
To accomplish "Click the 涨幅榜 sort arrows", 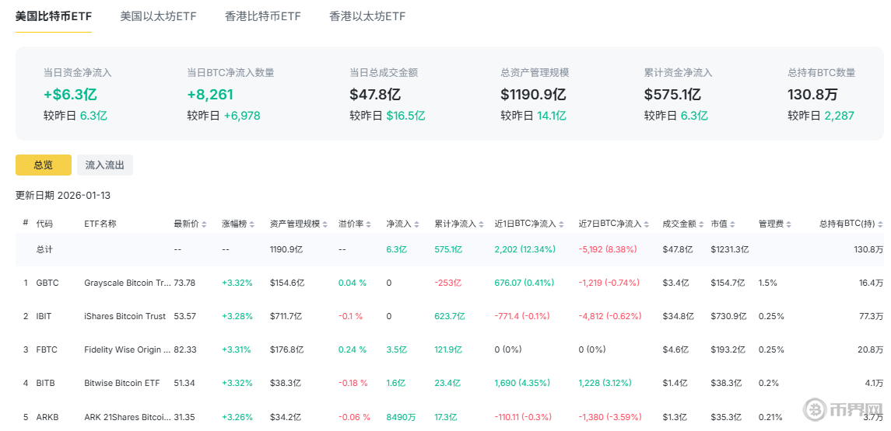I will tap(253, 224).
